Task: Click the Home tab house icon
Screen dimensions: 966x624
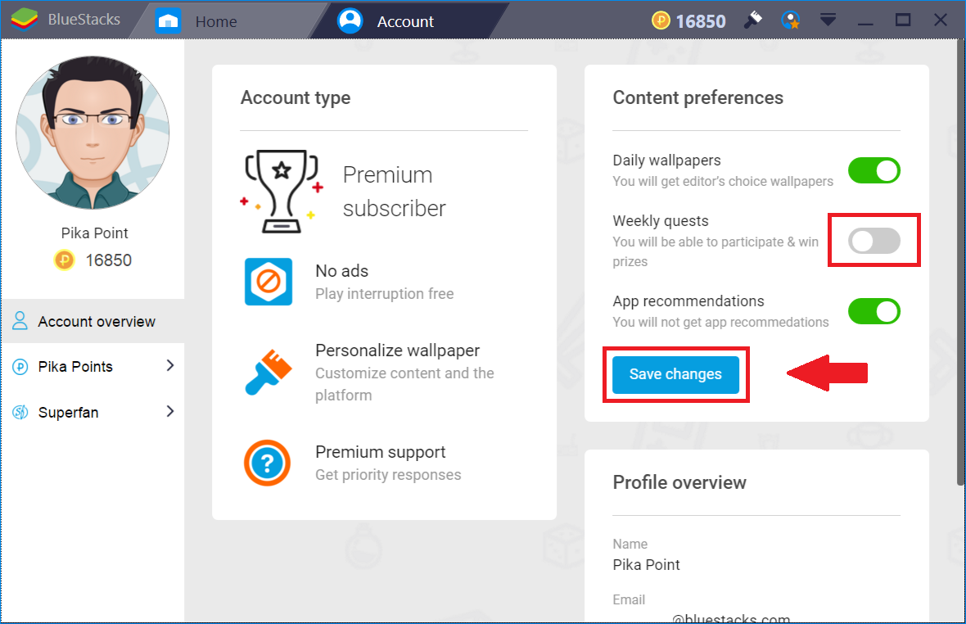Action: (168, 20)
